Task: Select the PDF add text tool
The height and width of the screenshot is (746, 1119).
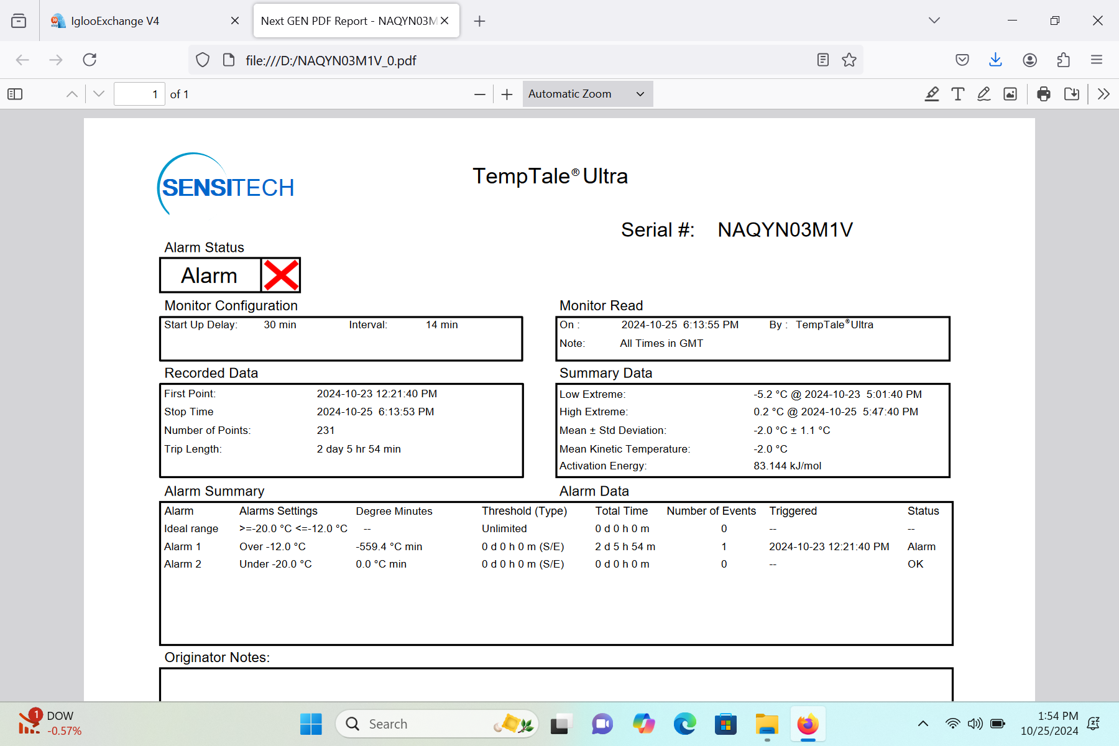Action: tap(958, 94)
